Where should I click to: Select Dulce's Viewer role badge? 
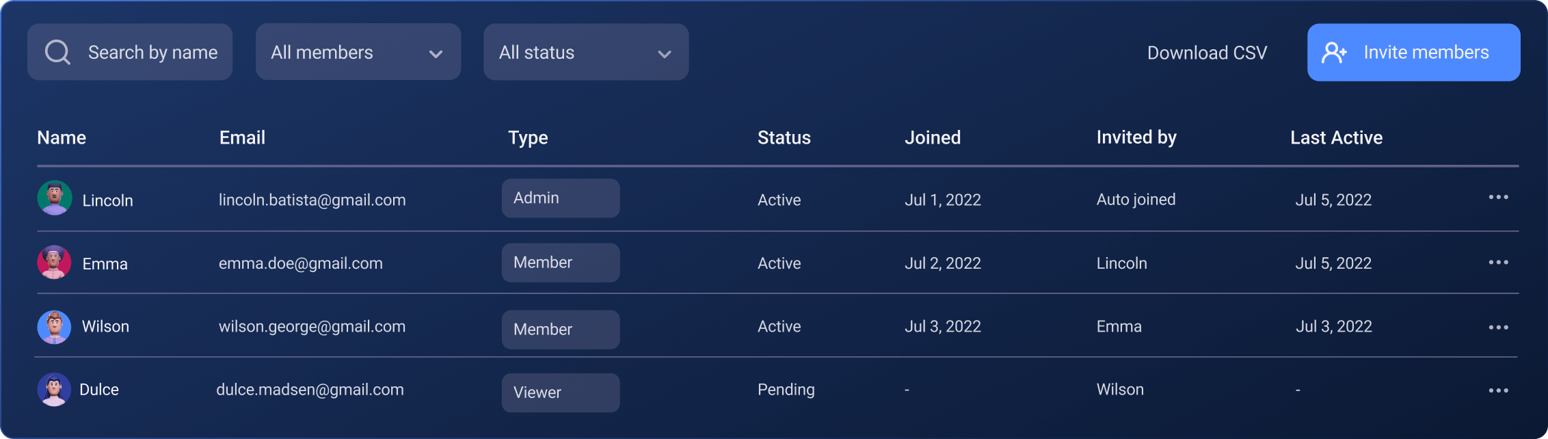pos(560,392)
